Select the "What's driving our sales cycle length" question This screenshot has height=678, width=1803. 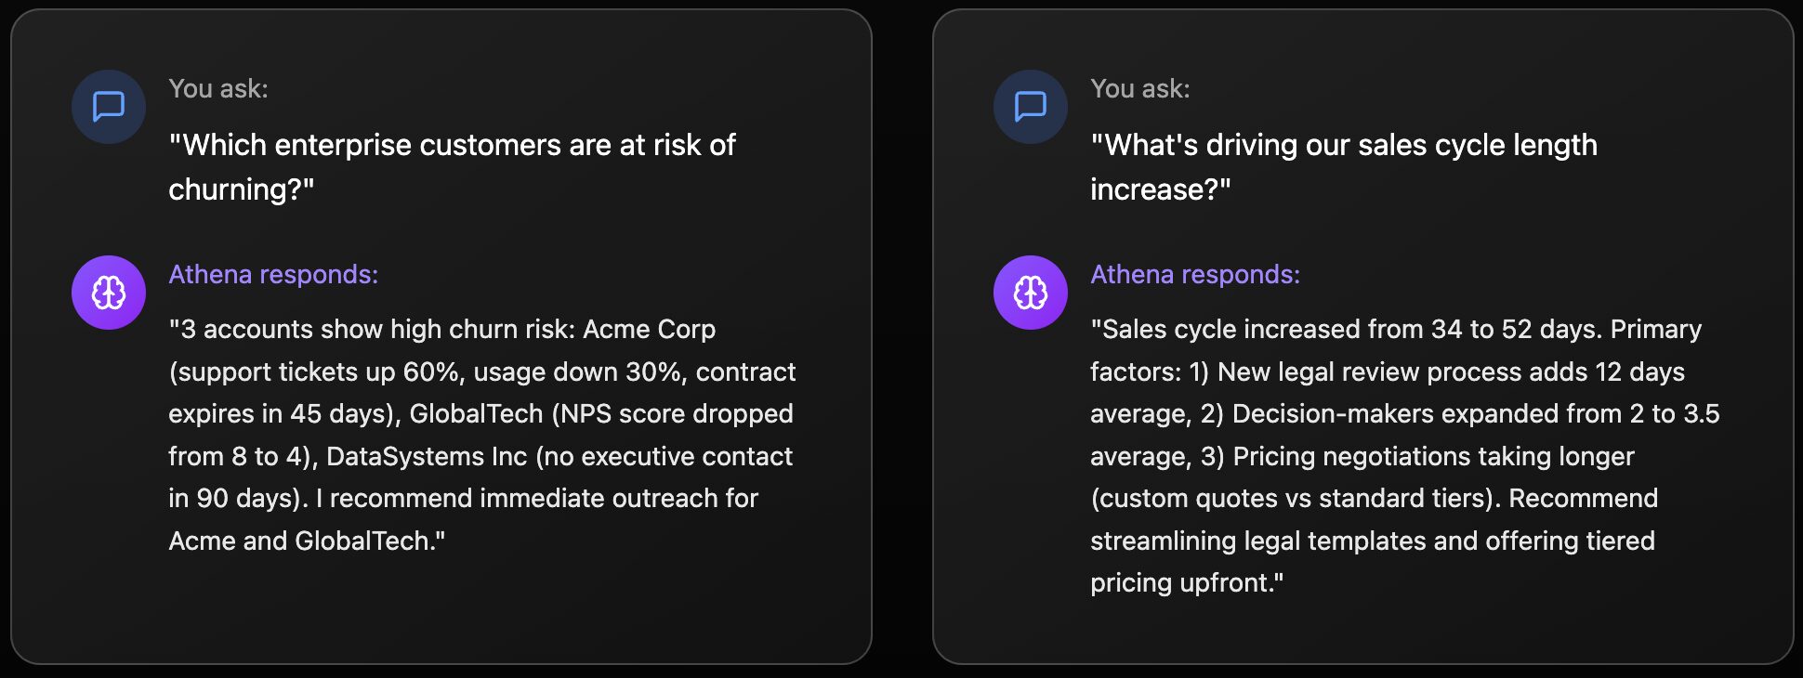1344,146
